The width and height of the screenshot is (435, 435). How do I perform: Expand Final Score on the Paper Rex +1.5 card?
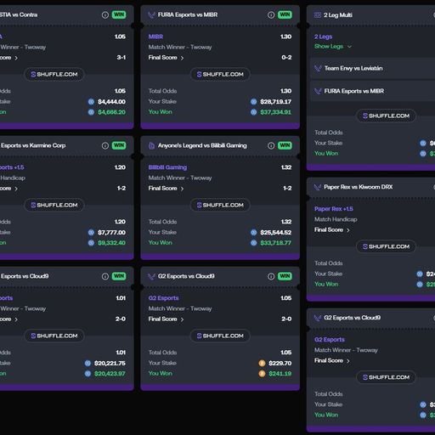pyautogui.click(x=332, y=230)
